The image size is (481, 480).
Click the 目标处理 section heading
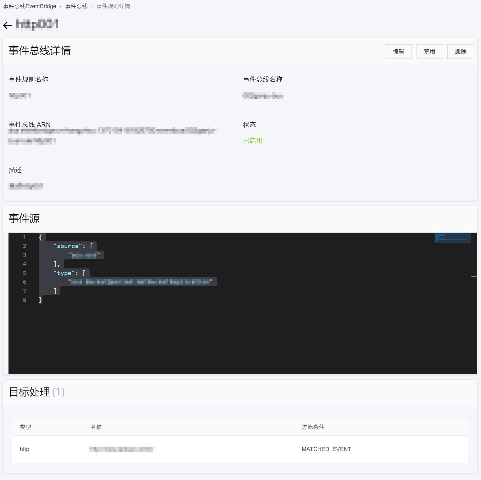tap(29, 392)
